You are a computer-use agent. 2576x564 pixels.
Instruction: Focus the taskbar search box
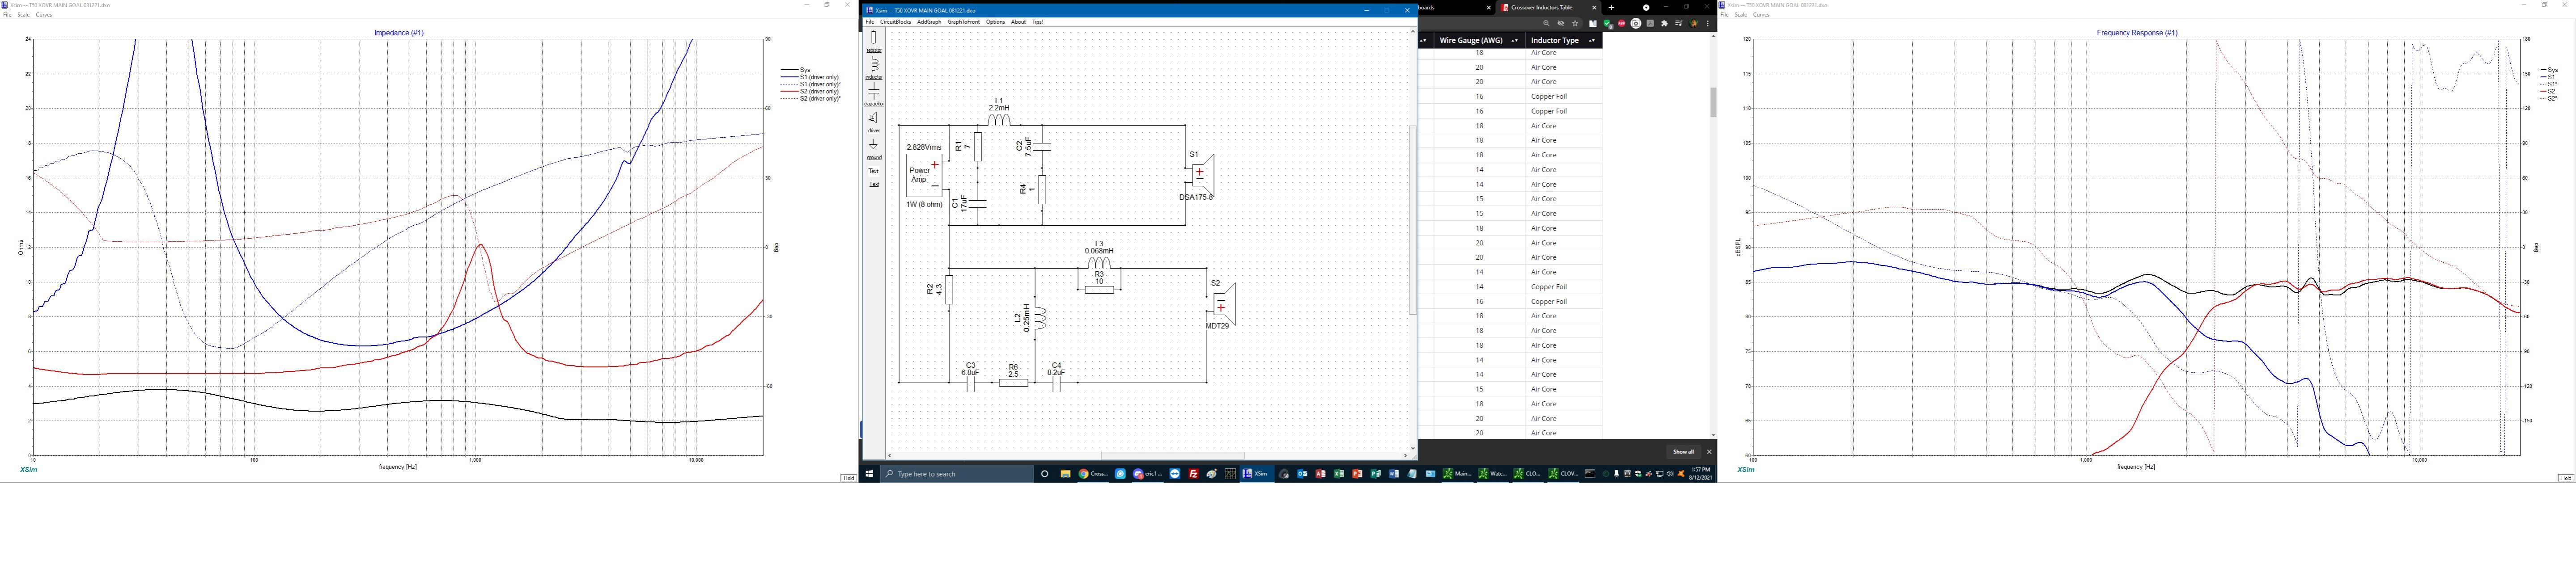(957, 474)
